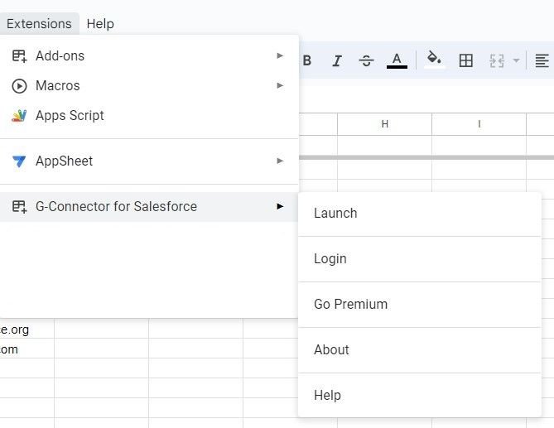Select G-Connector for Salesforce entry

(x=149, y=207)
